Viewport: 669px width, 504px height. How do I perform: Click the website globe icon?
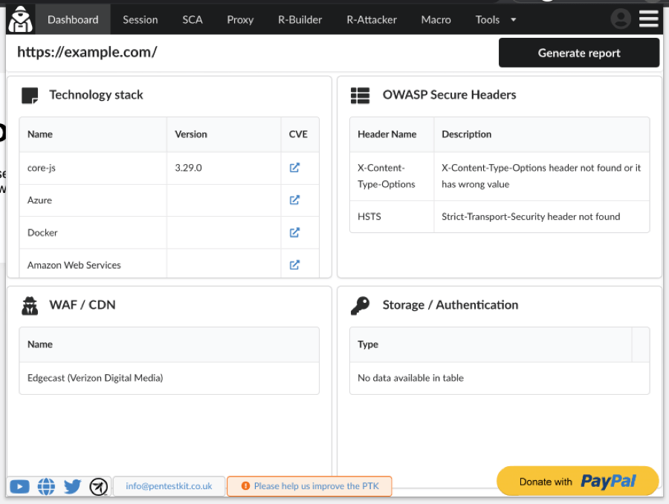[x=46, y=487]
